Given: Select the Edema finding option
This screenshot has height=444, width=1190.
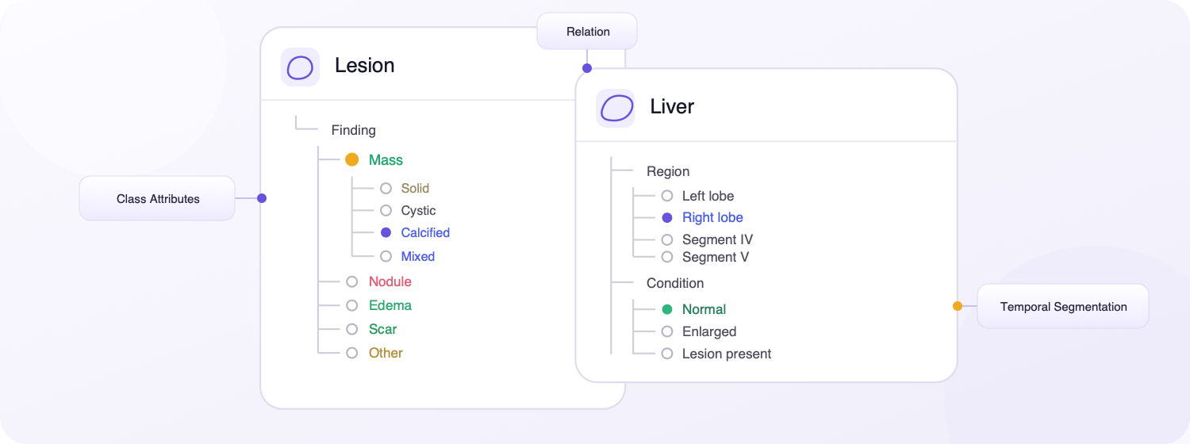Looking at the screenshot, I should pyautogui.click(x=380, y=305).
